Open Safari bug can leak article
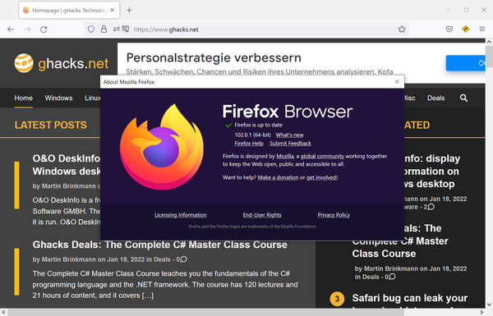Image resolution: width=493 pixels, height=316 pixels. (x=410, y=298)
